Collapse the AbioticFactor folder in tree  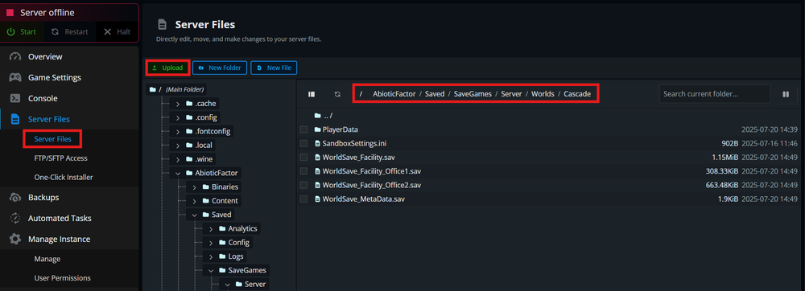pos(178,173)
